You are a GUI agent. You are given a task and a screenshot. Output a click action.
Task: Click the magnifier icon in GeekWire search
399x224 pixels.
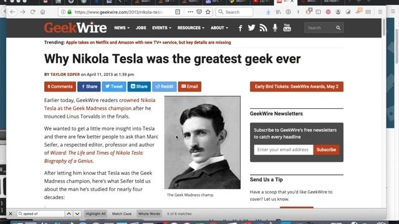[338, 27]
